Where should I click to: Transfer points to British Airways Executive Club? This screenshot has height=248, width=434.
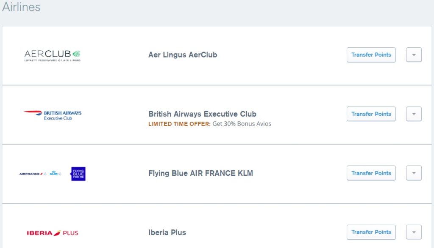click(x=371, y=114)
